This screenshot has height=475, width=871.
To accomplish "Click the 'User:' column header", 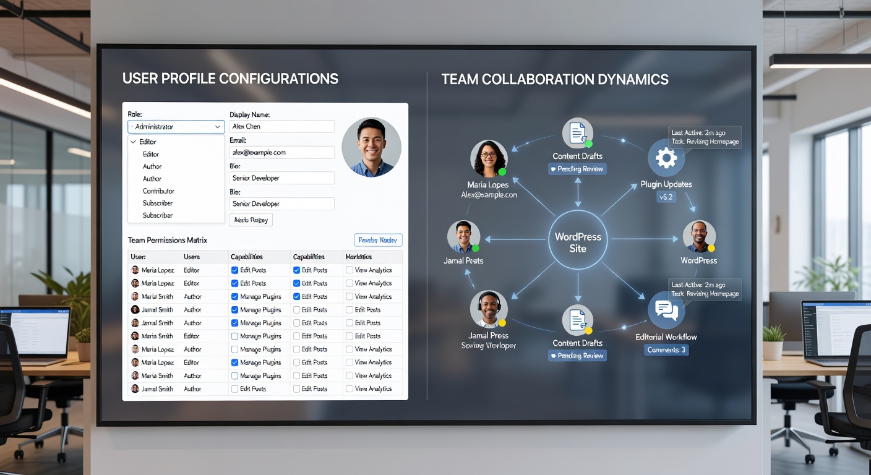I will pyautogui.click(x=137, y=257).
